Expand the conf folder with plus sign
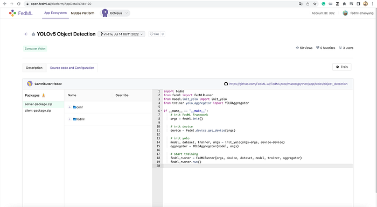This screenshot has width=377, height=207. [x=69, y=107]
